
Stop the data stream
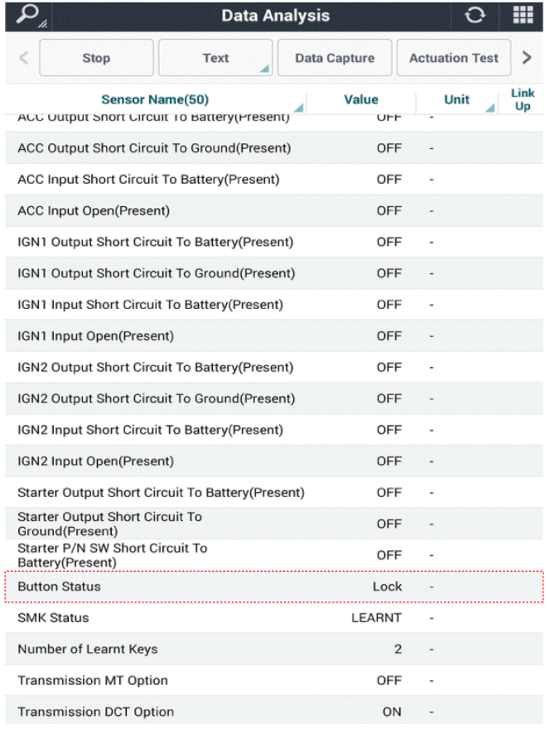(x=97, y=58)
